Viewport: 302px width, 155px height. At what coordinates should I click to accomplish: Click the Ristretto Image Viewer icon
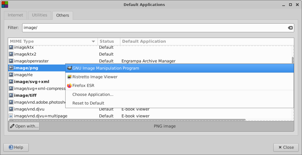(69, 77)
